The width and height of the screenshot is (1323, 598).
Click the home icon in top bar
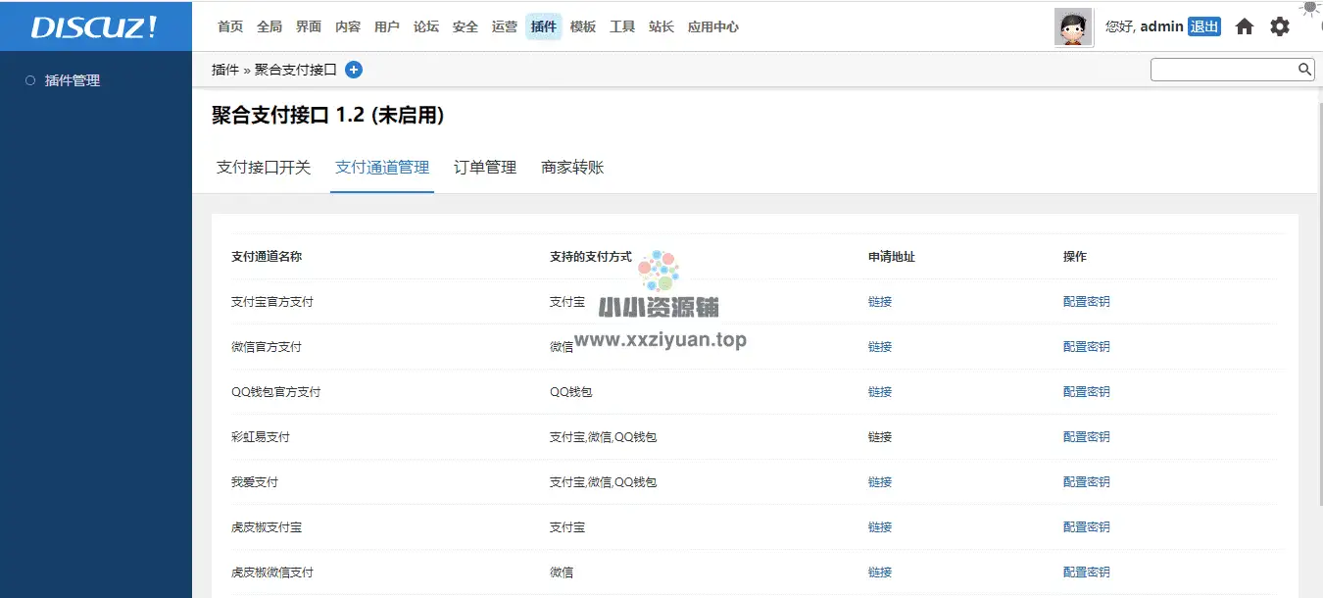coord(1245,27)
